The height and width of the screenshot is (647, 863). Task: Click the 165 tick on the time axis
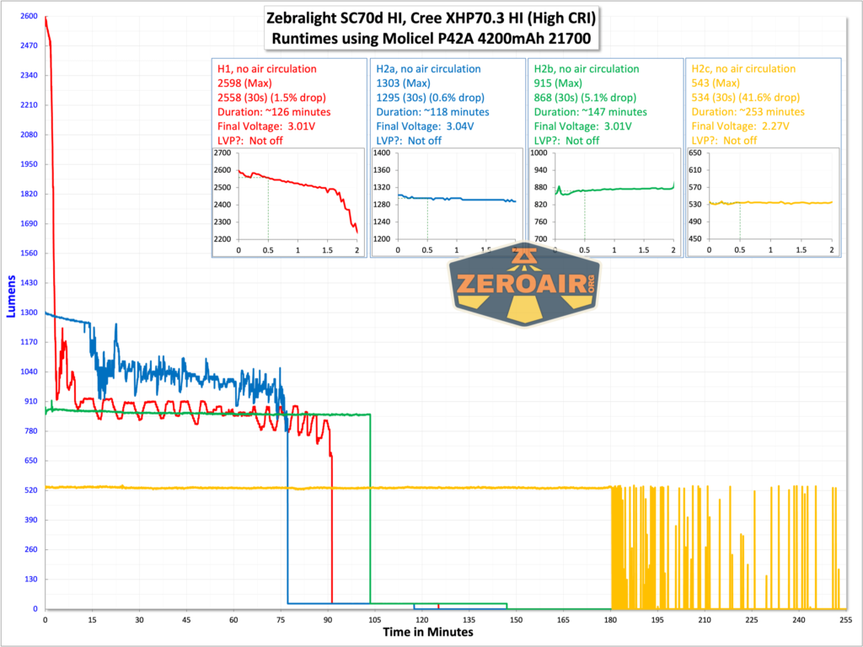[563, 620]
